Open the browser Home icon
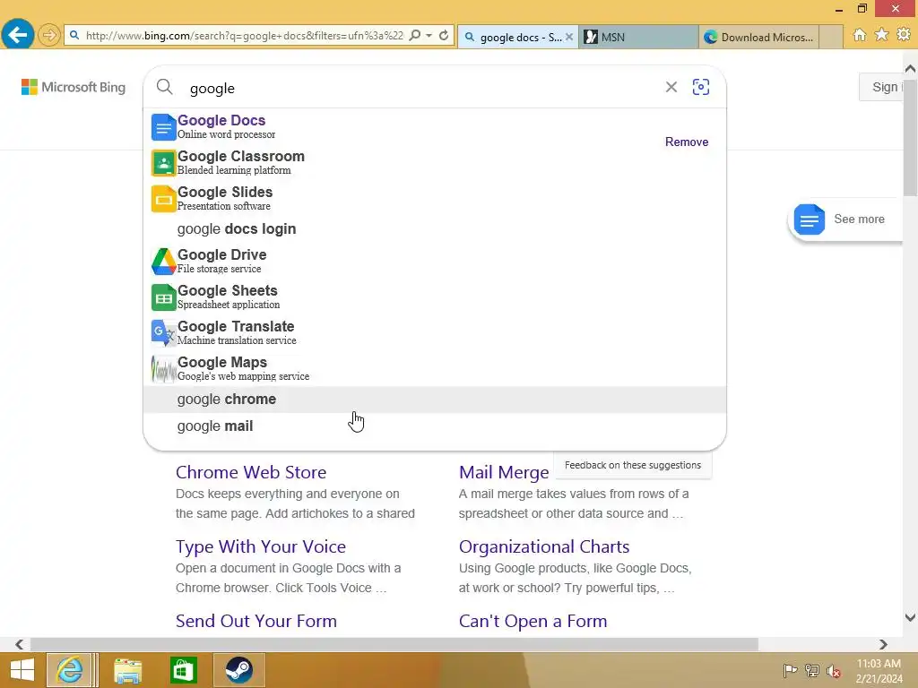 860,35
